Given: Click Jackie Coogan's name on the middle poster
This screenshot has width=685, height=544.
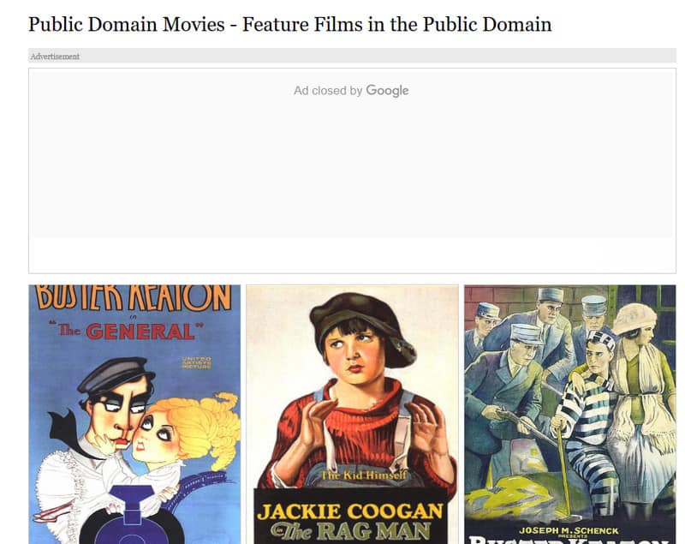Looking at the screenshot, I should 353,508.
